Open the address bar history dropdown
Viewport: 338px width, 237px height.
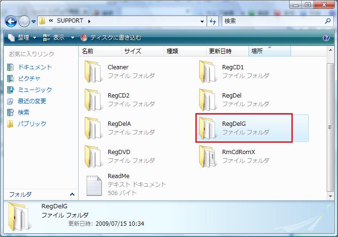(202, 21)
